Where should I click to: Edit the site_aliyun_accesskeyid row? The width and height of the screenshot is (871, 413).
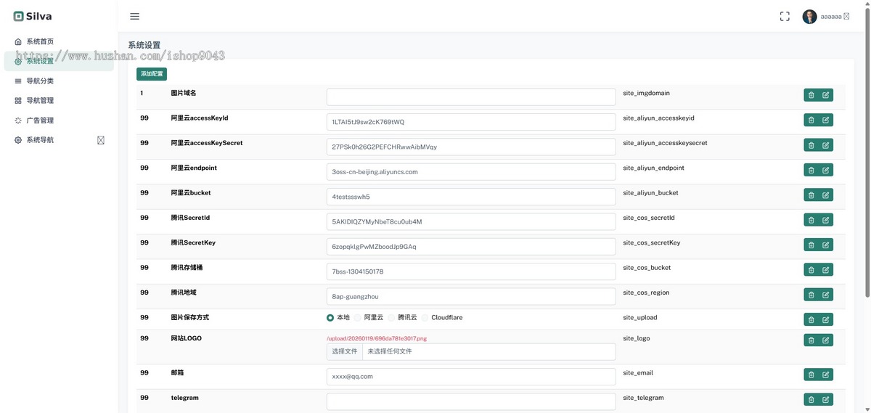point(826,120)
